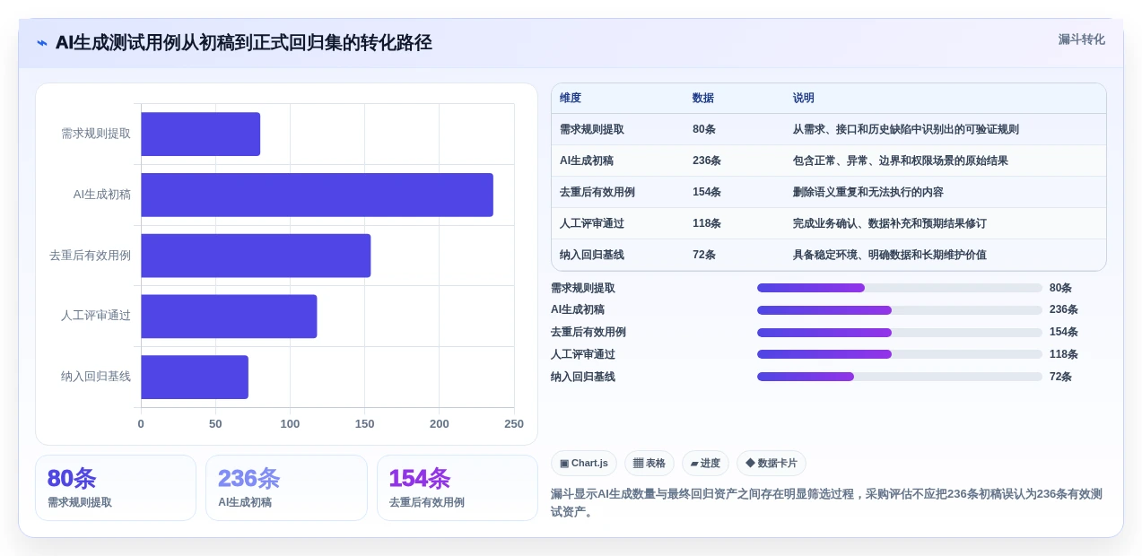This screenshot has width=1142, height=556.
Task: Click the 数据 column header
Action: coord(703,99)
